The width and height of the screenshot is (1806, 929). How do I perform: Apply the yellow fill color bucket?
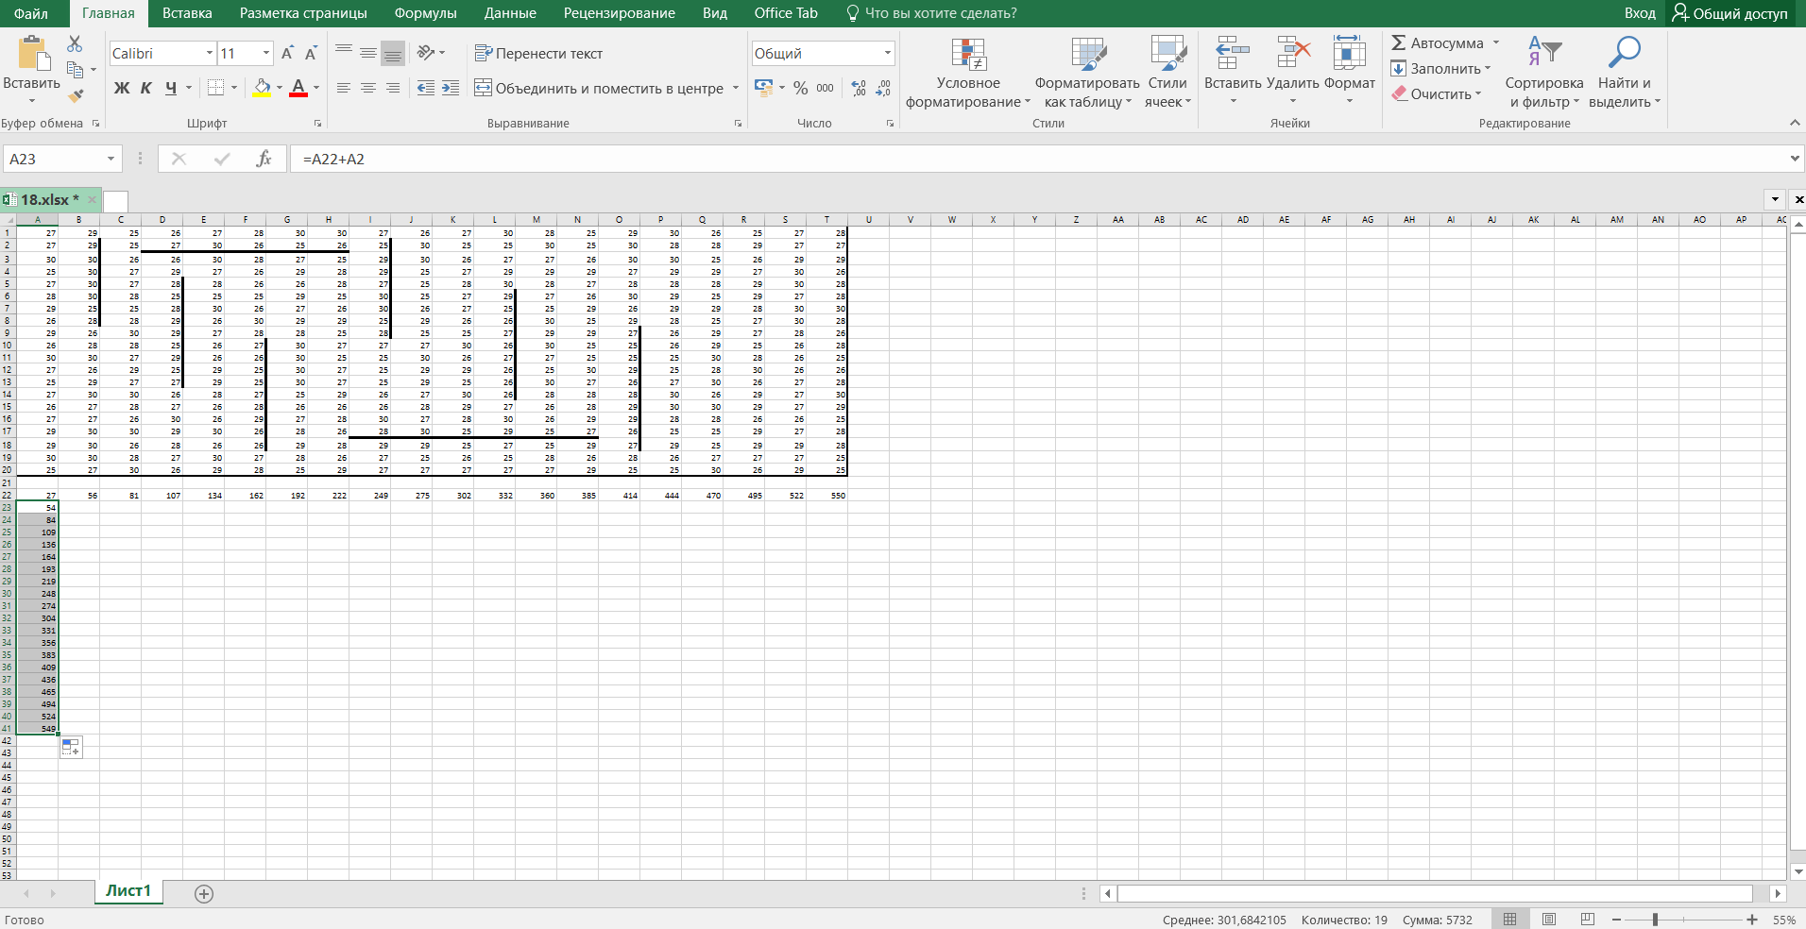(263, 88)
